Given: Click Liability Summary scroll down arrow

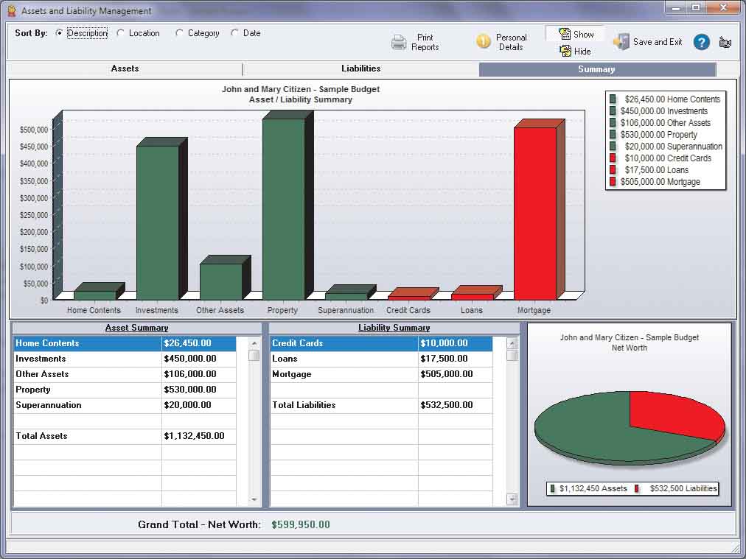Looking at the screenshot, I should tap(512, 499).
